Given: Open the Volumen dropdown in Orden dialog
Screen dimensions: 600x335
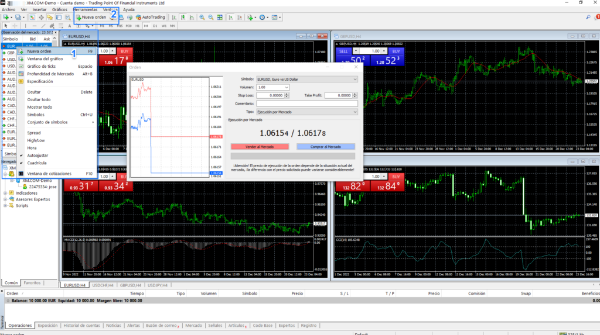Looking at the screenshot, I should point(286,88).
